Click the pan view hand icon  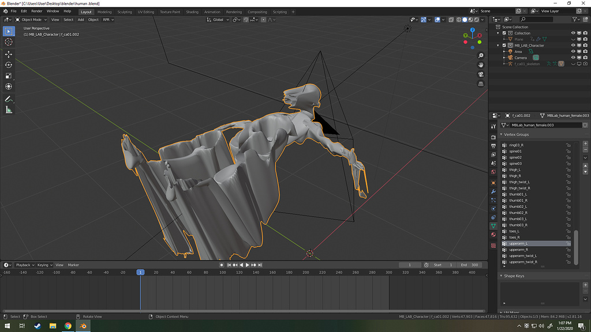[481, 65]
